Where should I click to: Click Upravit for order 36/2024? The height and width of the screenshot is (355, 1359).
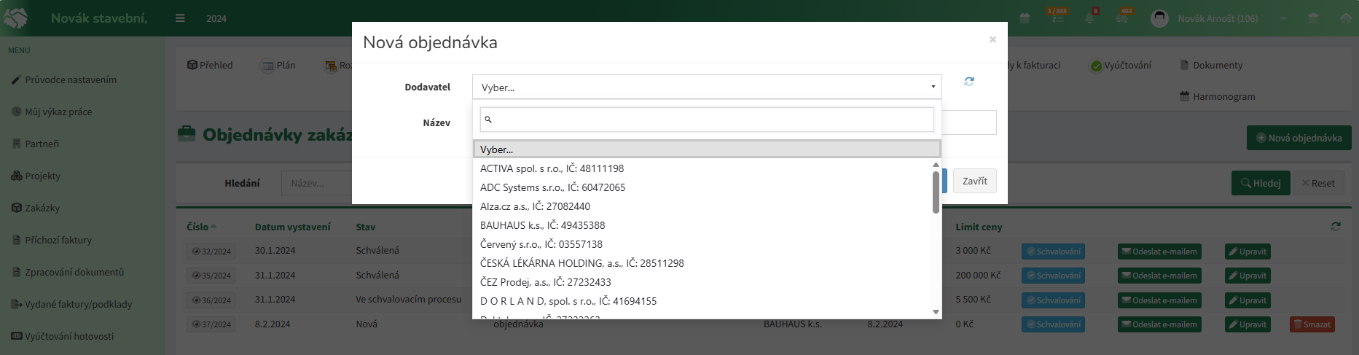point(1248,300)
